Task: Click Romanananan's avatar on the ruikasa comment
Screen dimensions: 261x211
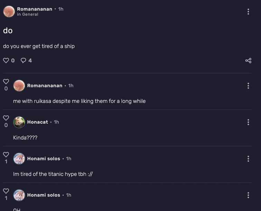Action: [19, 86]
